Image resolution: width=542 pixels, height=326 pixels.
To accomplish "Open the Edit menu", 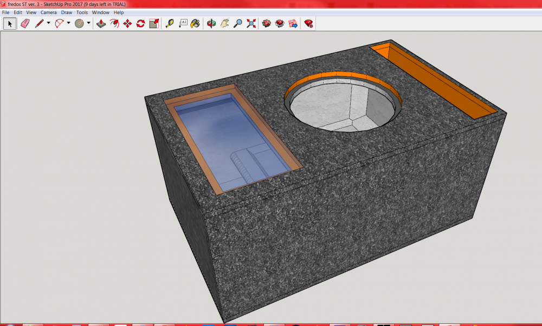I will pos(18,12).
